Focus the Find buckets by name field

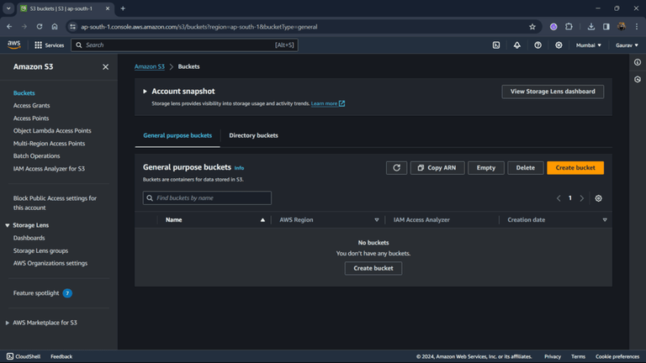[x=207, y=198]
